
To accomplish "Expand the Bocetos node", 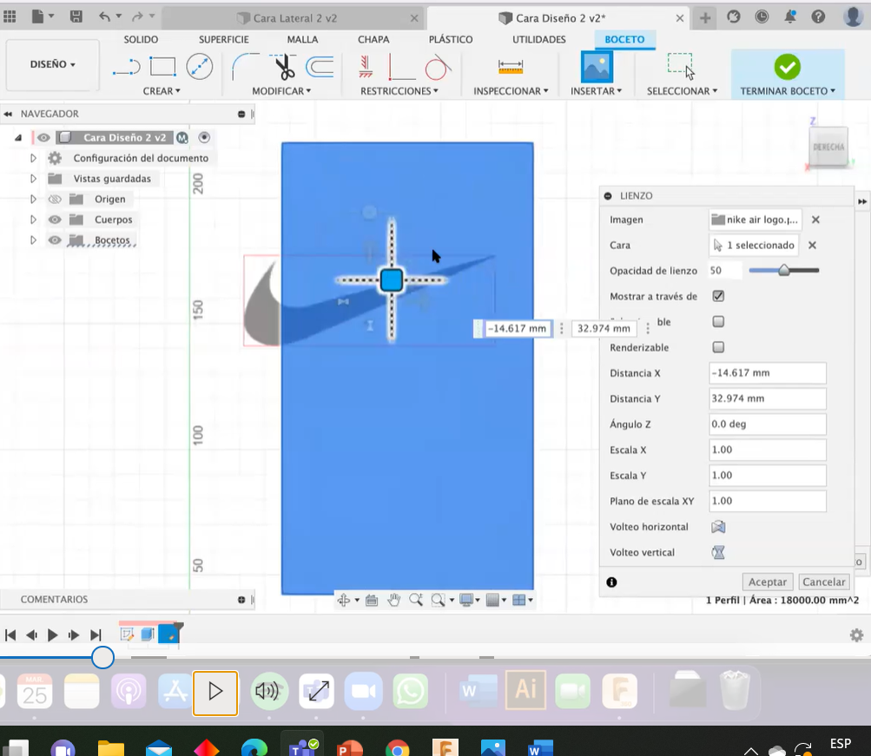I will coord(33,240).
